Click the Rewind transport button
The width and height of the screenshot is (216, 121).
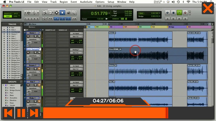pyautogui.click(x=173, y=19)
